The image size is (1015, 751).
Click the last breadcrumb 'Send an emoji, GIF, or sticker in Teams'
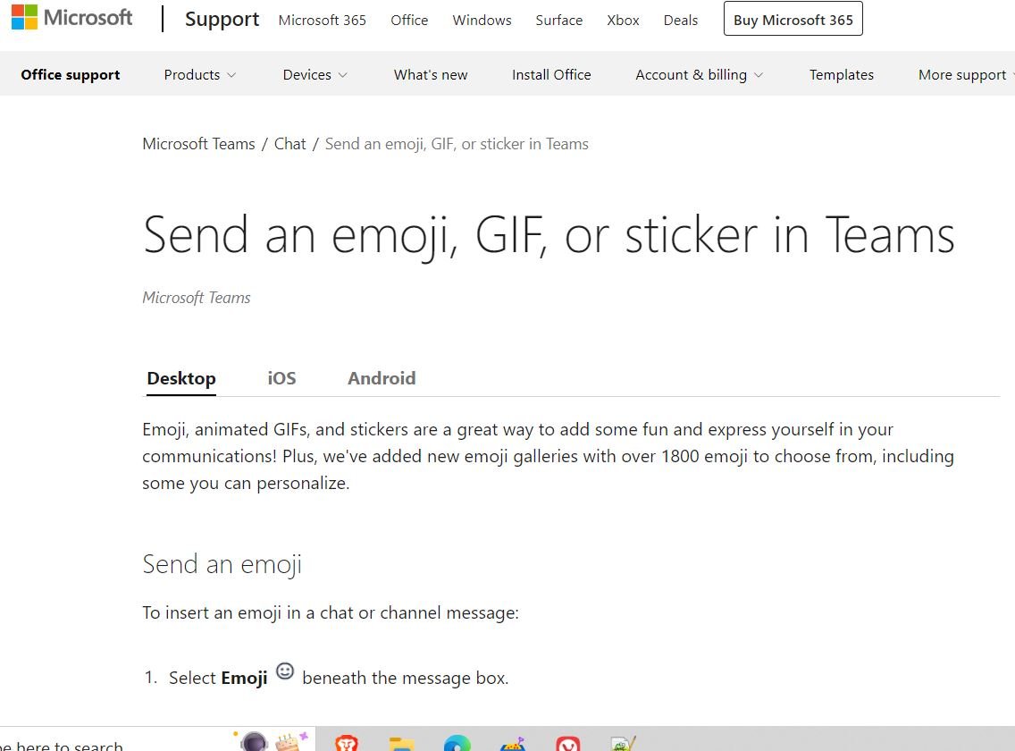457,144
